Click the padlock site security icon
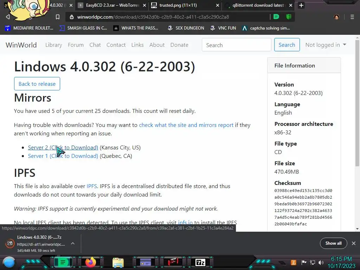Viewport: 360px width, 270px height. [x=72, y=17]
